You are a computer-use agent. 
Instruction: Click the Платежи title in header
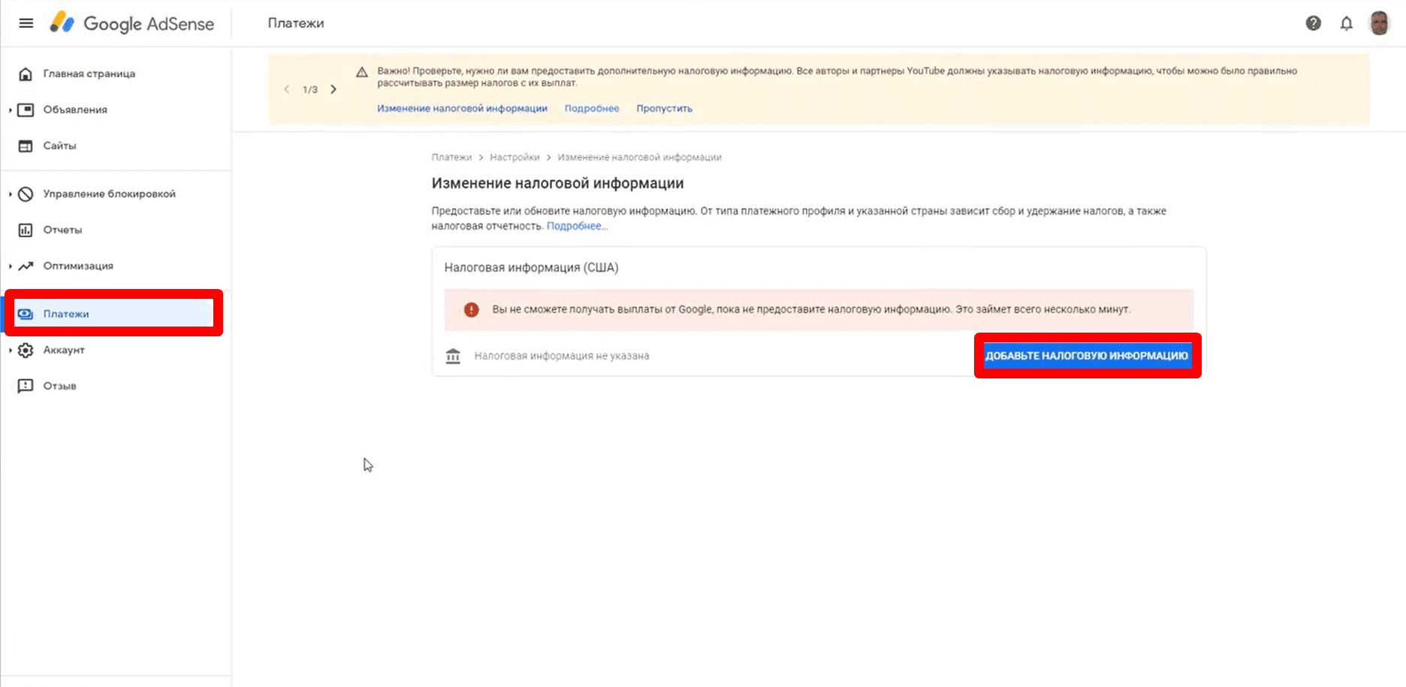[x=296, y=23]
